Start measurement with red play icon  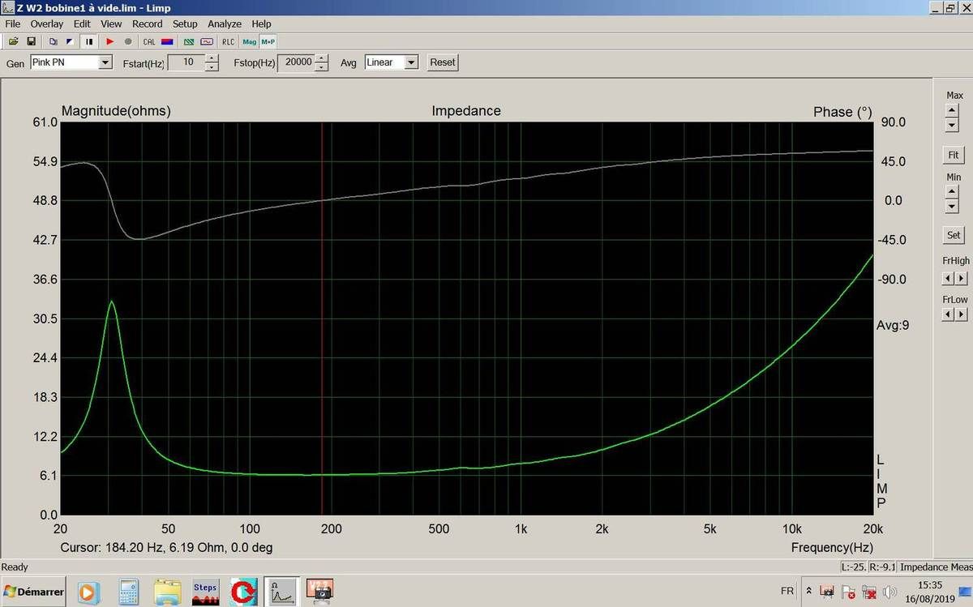[x=110, y=41]
